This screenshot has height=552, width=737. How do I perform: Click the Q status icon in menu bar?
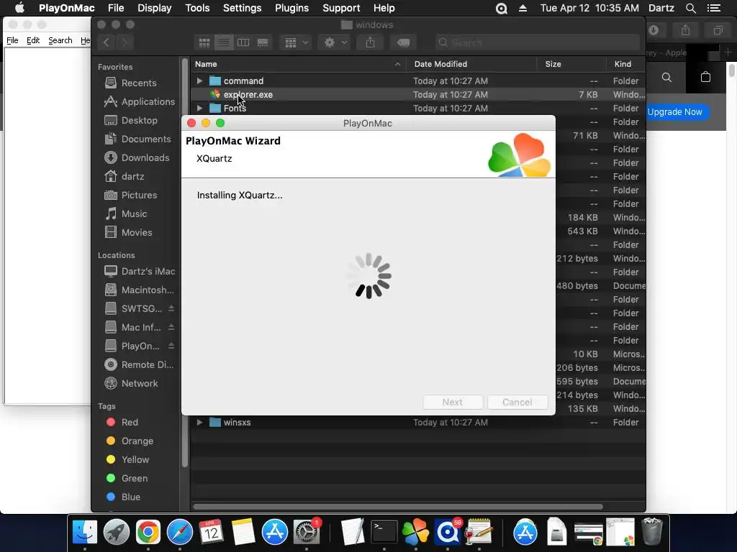pyautogui.click(x=502, y=9)
